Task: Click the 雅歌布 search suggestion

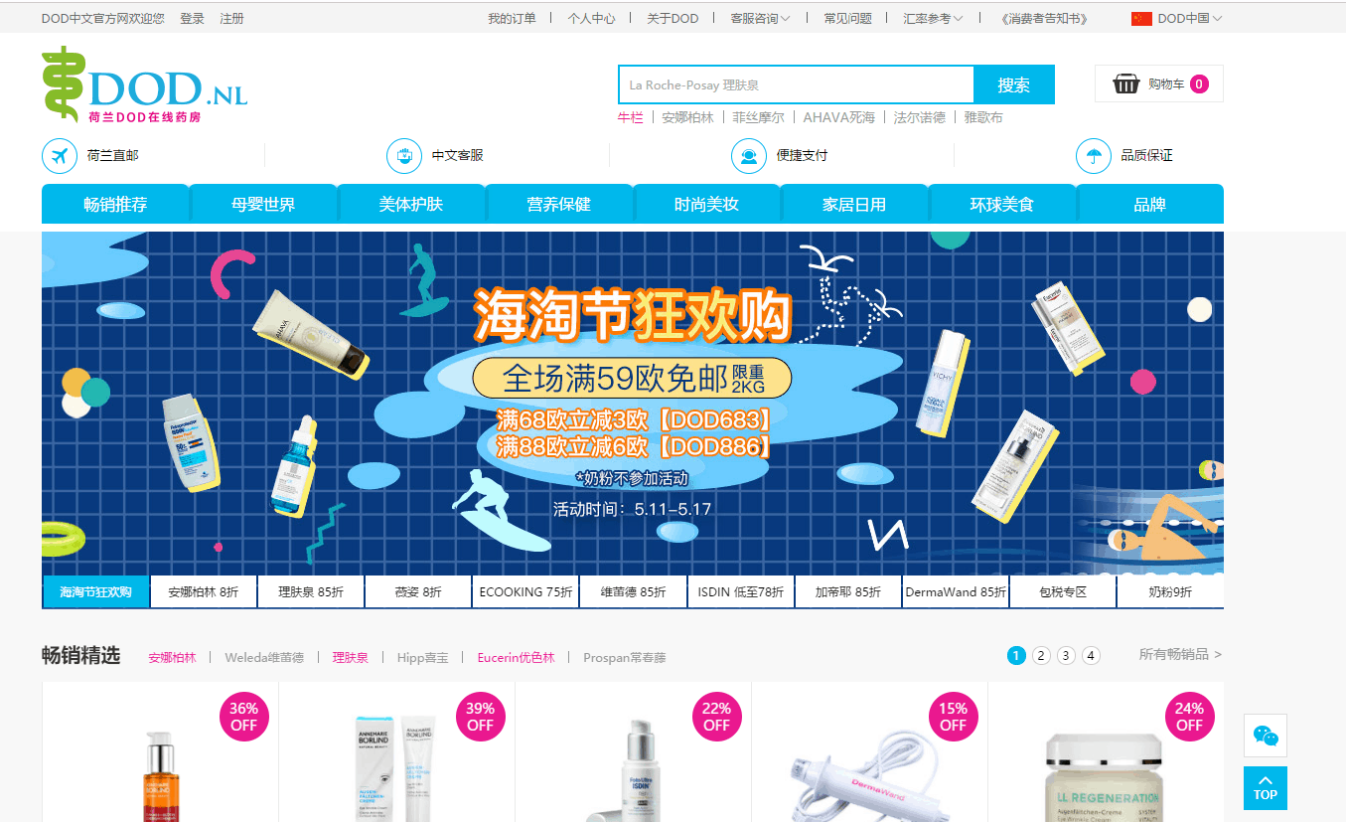Action: point(983,117)
